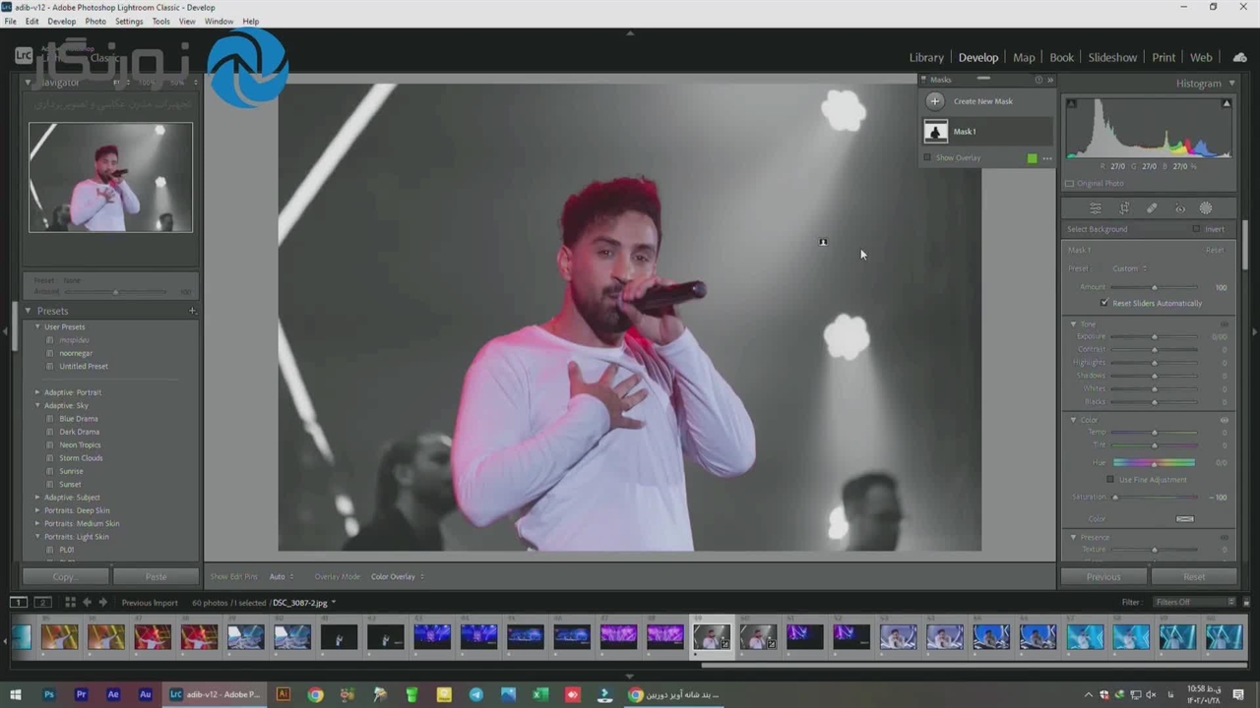Viewport: 1260px width, 708px height.
Task: Apply the Blue Drama preset
Action: (x=79, y=419)
